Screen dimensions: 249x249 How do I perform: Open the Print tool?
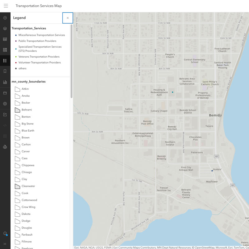tap(5, 146)
